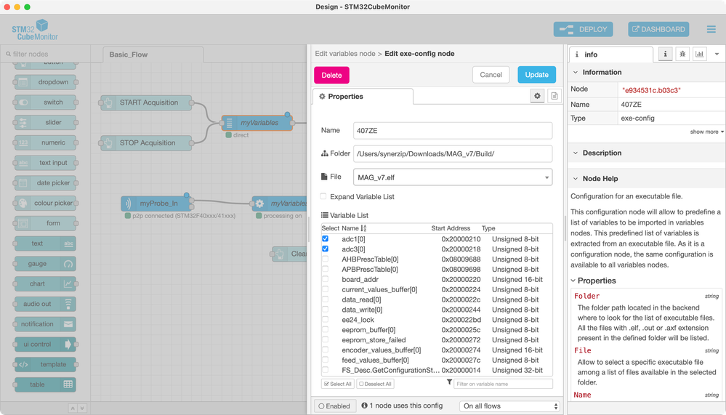This screenshot has width=726, height=415.
Task: Open the chart statistics sidebar icon
Action: 700,55
